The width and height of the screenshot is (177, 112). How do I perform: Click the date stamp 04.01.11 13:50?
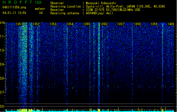point(14,13)
